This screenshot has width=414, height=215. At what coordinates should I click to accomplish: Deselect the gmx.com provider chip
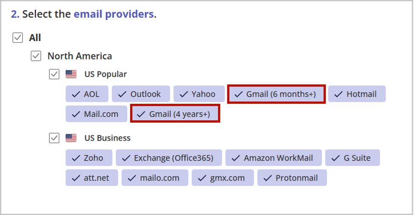click(x=222, y=178)
